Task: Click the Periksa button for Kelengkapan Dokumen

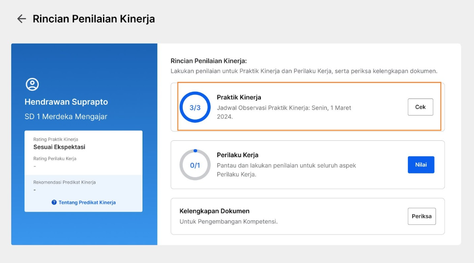Action: [x=422, y=216]
